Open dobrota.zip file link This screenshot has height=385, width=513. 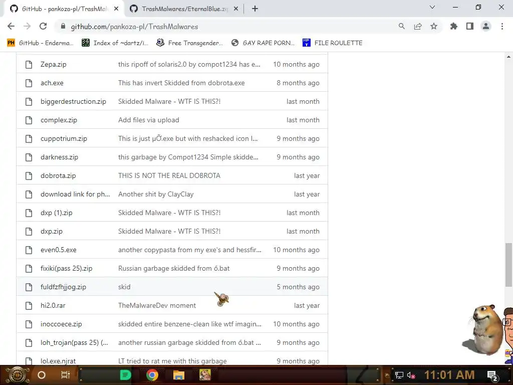(58, 175)
